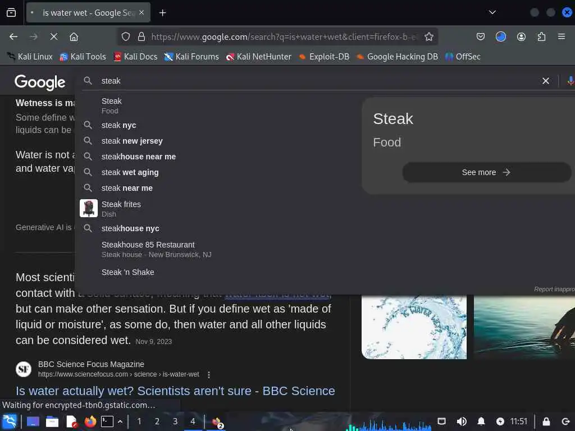Start voice search with microphone icon
575x431 pixels.
[x=571, y=81]
